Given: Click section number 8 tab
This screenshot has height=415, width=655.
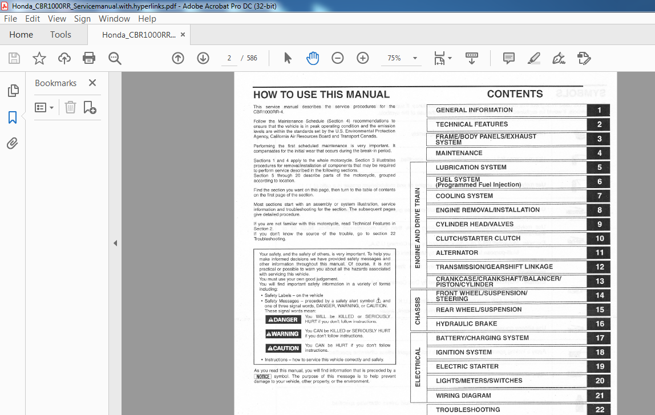Looking at the screenshot, I should (x=599, y=210).
